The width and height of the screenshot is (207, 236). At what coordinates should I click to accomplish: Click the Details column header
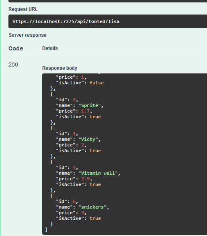[50, 48]
